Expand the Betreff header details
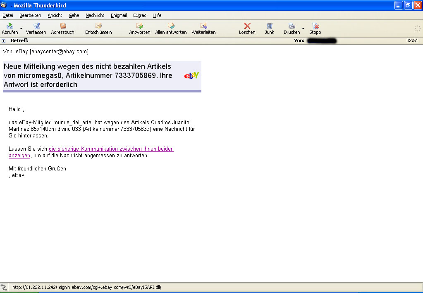The image size is (423, 293). (3, 41)
